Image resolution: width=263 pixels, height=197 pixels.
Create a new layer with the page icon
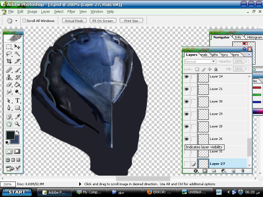(x=233, y=171)
